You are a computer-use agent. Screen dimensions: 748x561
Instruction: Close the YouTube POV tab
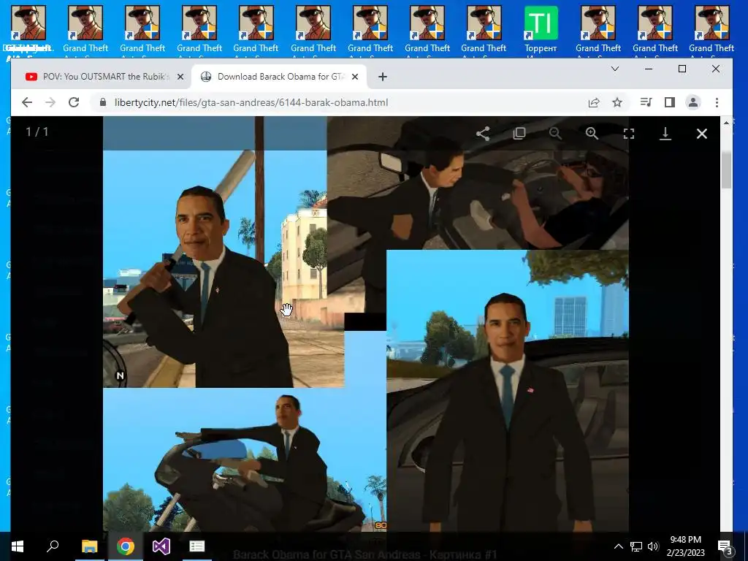(180, 77)
